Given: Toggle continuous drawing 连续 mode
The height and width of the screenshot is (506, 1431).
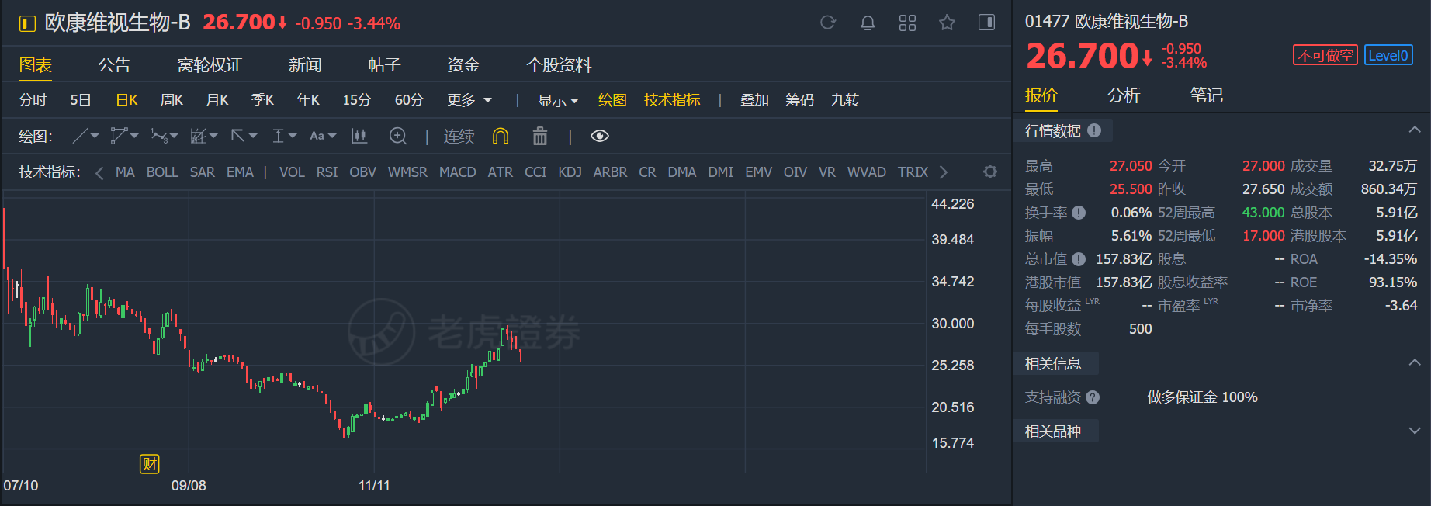Looking at the screenshot, I should click(459, 136).
